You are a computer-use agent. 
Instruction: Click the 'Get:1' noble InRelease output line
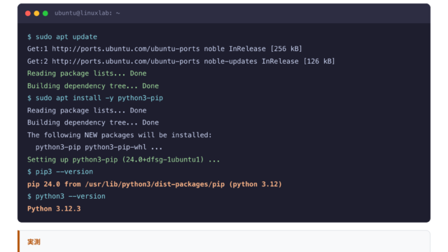tap(164, 49)
